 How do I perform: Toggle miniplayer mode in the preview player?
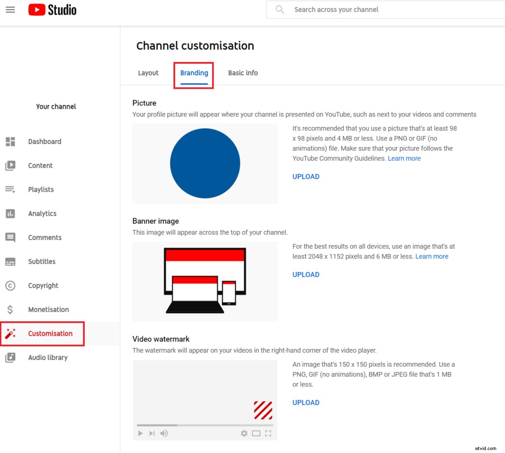click(x=256, y=433)
